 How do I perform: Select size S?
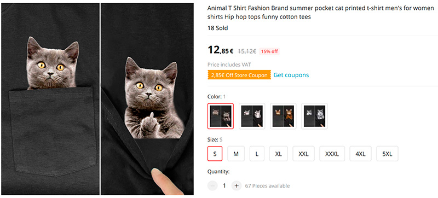click(x=215, y=154)
